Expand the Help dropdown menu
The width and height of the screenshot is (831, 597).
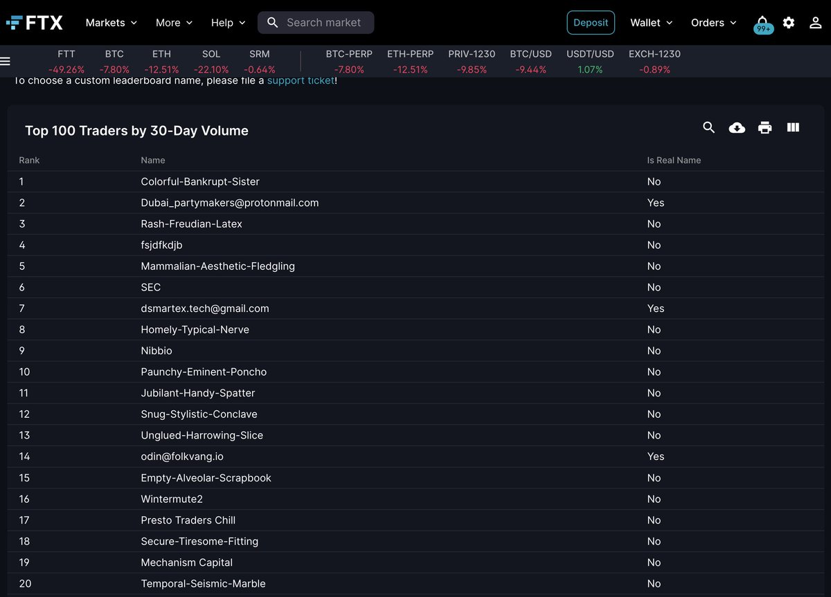point(228,23)
